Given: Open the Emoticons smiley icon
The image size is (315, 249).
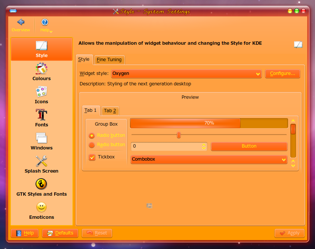Looking at the screenshot, I should point(41,207).
